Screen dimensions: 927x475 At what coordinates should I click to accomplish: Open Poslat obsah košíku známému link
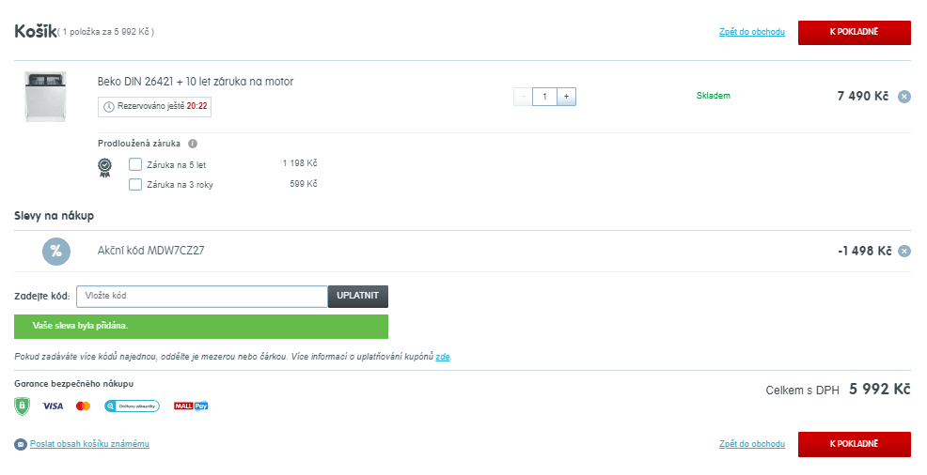coord(89,444)
